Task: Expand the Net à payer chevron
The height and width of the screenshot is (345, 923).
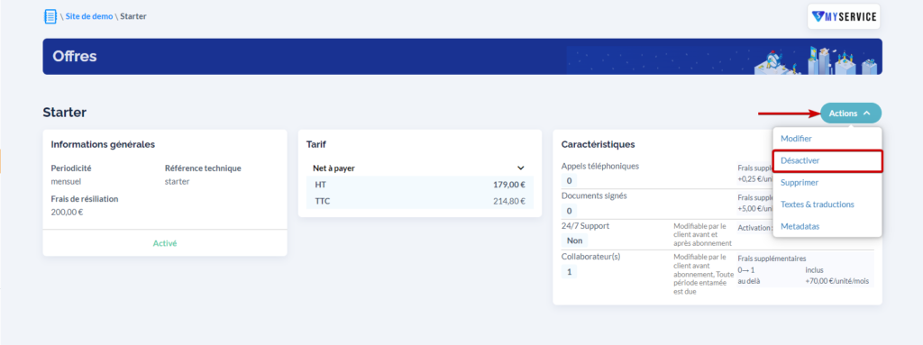Action: click(x=520, y=168)
